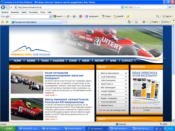Click the RSS feeds icon
The width and height of the screenshot is (175, 131).
coord(136,22)
